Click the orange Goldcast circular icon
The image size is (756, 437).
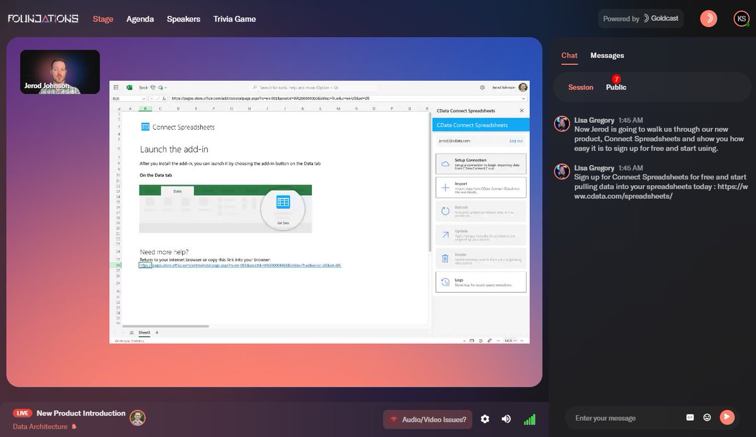pyautogui.click(x=709, y=19)
